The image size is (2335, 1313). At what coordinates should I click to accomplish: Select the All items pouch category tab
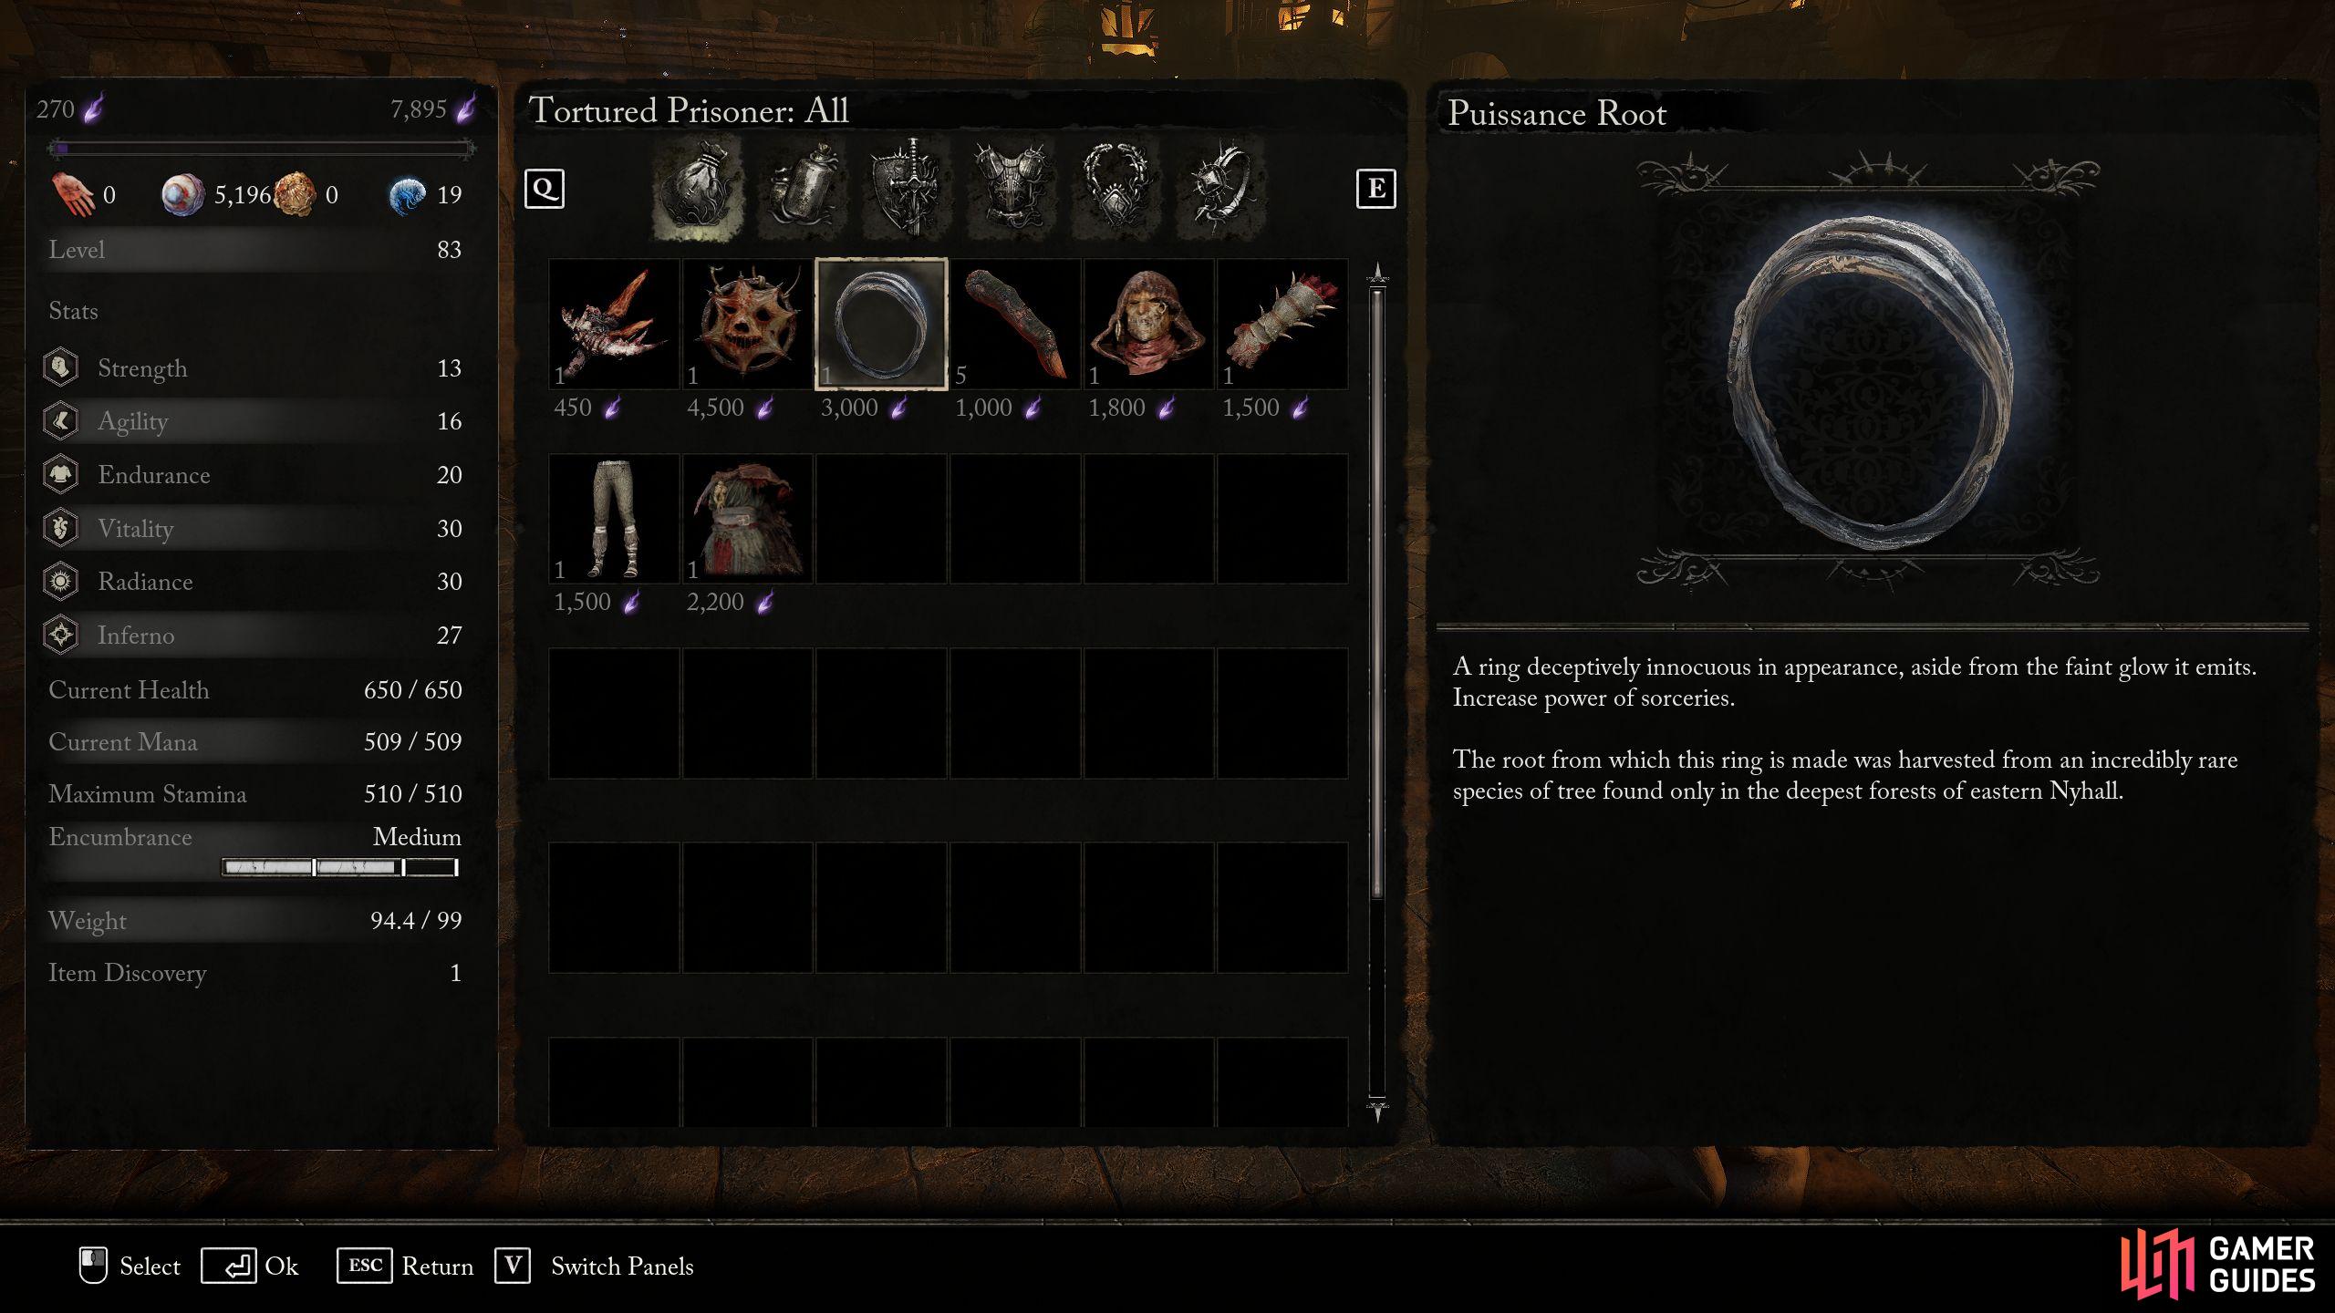pyautogui.click(x=698, y=189)
